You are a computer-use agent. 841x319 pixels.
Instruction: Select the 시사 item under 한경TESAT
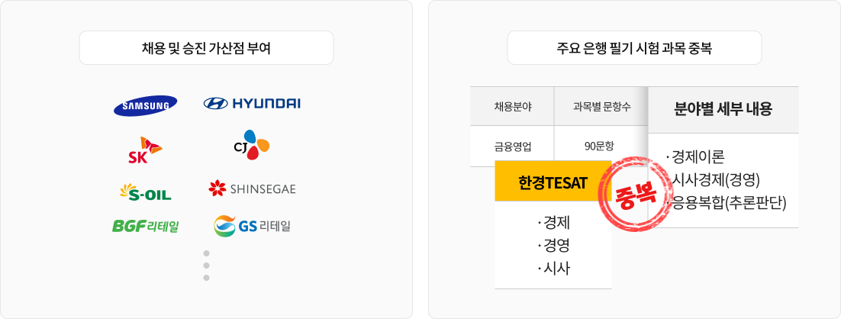coord(554,267)
